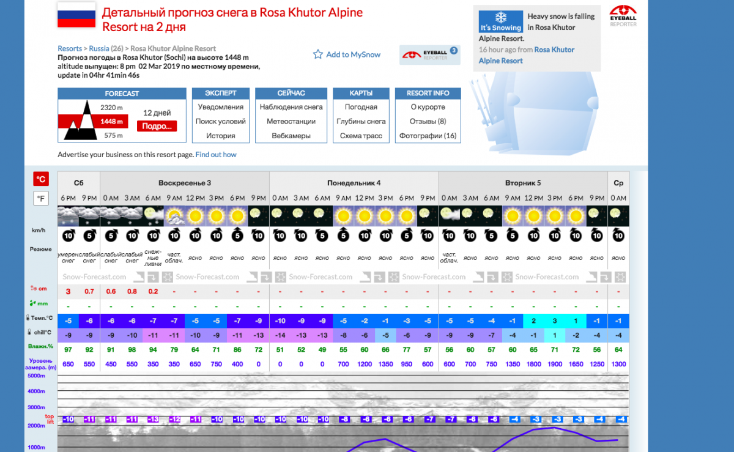Click the Вторник 5 day header
The image size is (734, 452).
[523, 183]
